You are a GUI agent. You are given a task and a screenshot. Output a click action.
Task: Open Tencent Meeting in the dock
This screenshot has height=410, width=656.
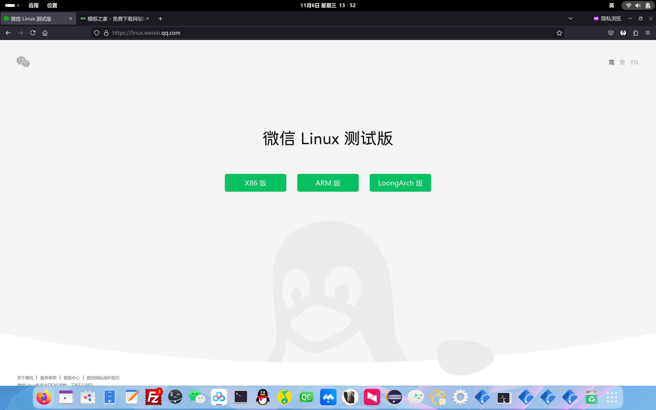coord(328,397)
